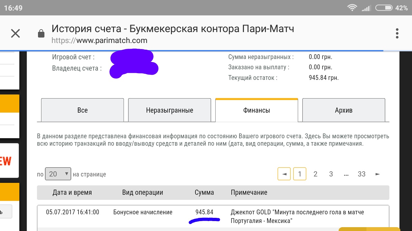Image resolution: width=412 pixels, height=231 pixels.
Task: Go to previous page arrow
Action: 284,174
